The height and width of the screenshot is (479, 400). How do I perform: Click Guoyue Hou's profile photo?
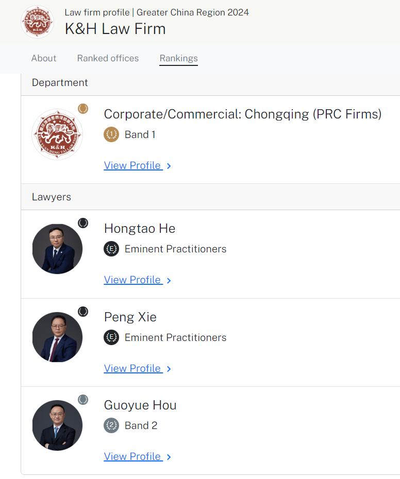(57, 425)
